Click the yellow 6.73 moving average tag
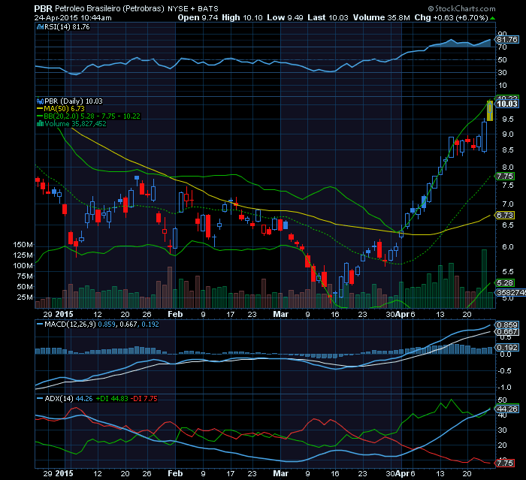 tap(505, 216)
